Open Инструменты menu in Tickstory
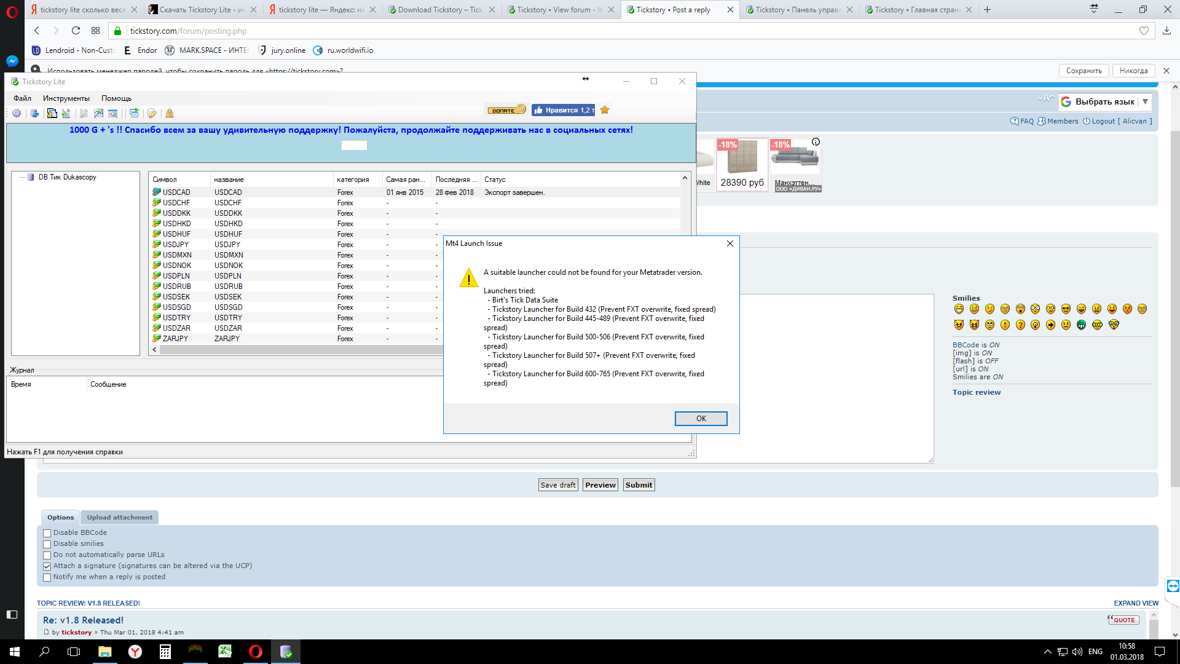This screenshot has height=664, width=1180. [x=66, y=98]
